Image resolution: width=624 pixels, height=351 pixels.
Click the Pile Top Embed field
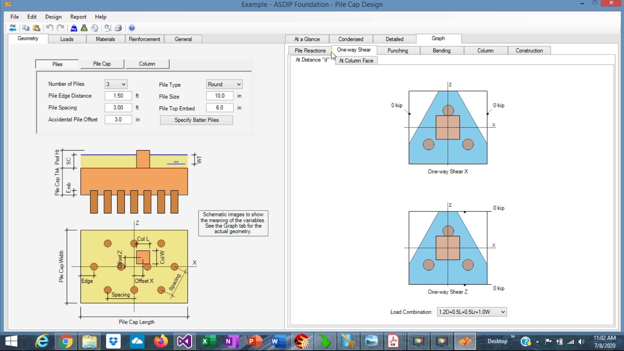click(220, 108)
